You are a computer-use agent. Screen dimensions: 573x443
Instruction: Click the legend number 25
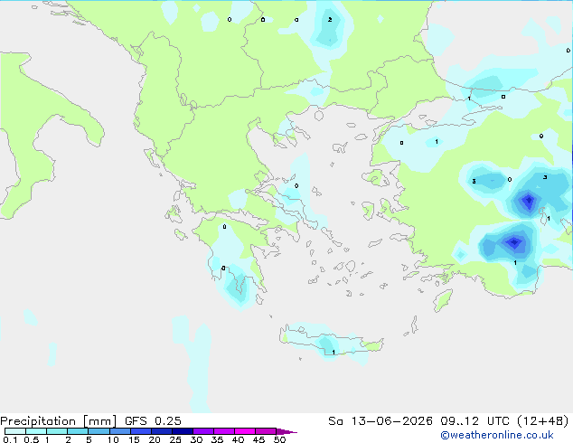pos(175,439)
